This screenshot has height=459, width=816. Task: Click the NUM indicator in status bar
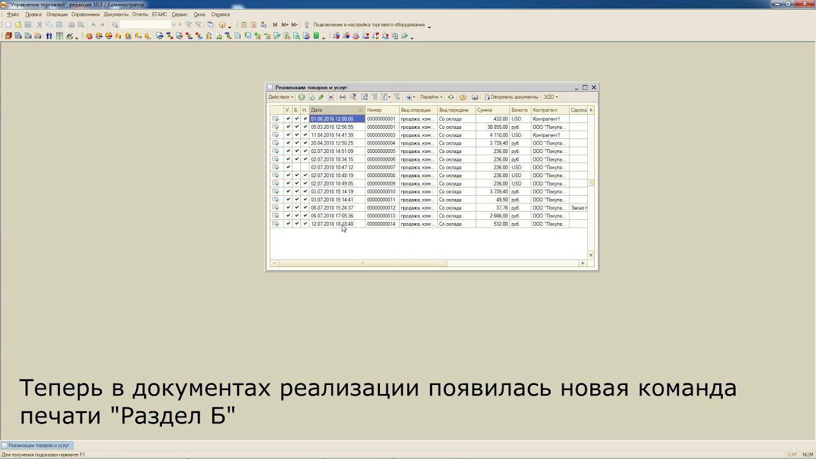[808, 455]
